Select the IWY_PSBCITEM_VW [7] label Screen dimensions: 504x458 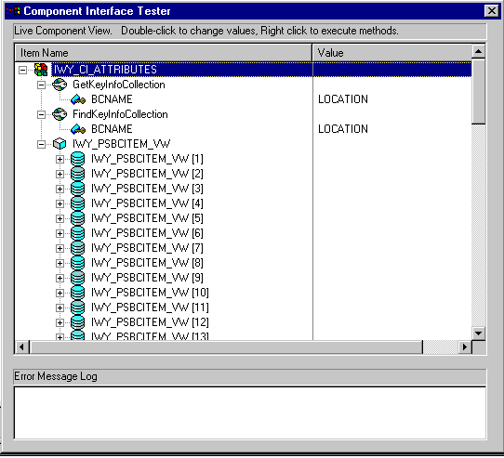(x=147, y=248)
